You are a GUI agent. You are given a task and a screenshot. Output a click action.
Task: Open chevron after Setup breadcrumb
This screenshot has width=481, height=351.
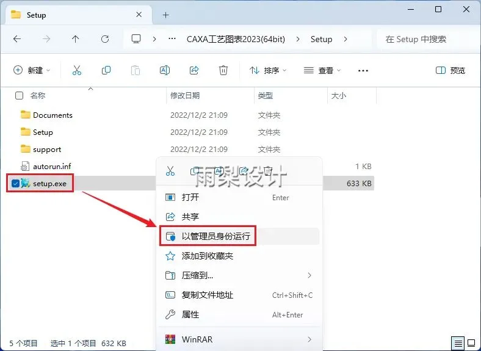[345, 39]
